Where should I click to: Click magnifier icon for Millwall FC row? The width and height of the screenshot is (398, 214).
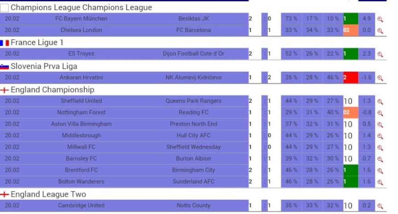point(380,148)
